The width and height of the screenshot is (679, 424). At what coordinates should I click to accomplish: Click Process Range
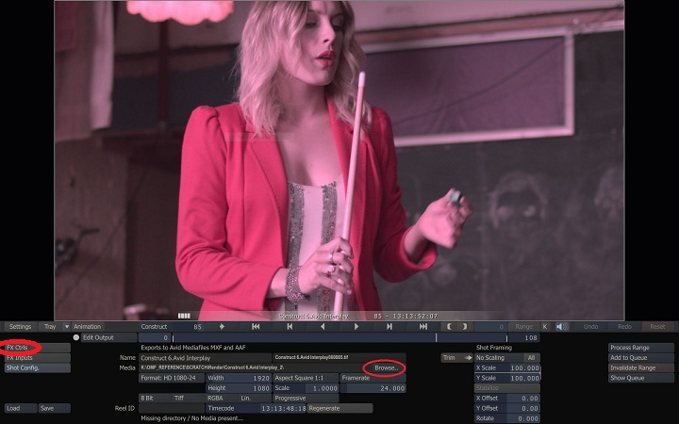[x=641, y=348]
